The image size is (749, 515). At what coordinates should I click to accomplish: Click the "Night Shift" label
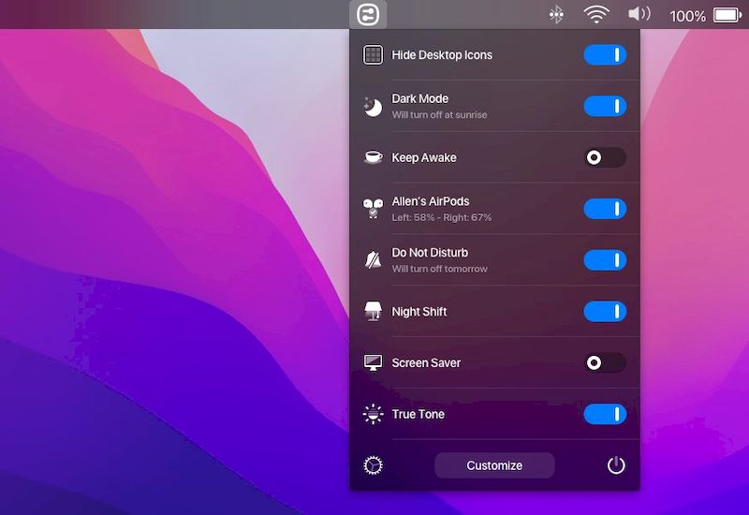[x=419, y=312]
